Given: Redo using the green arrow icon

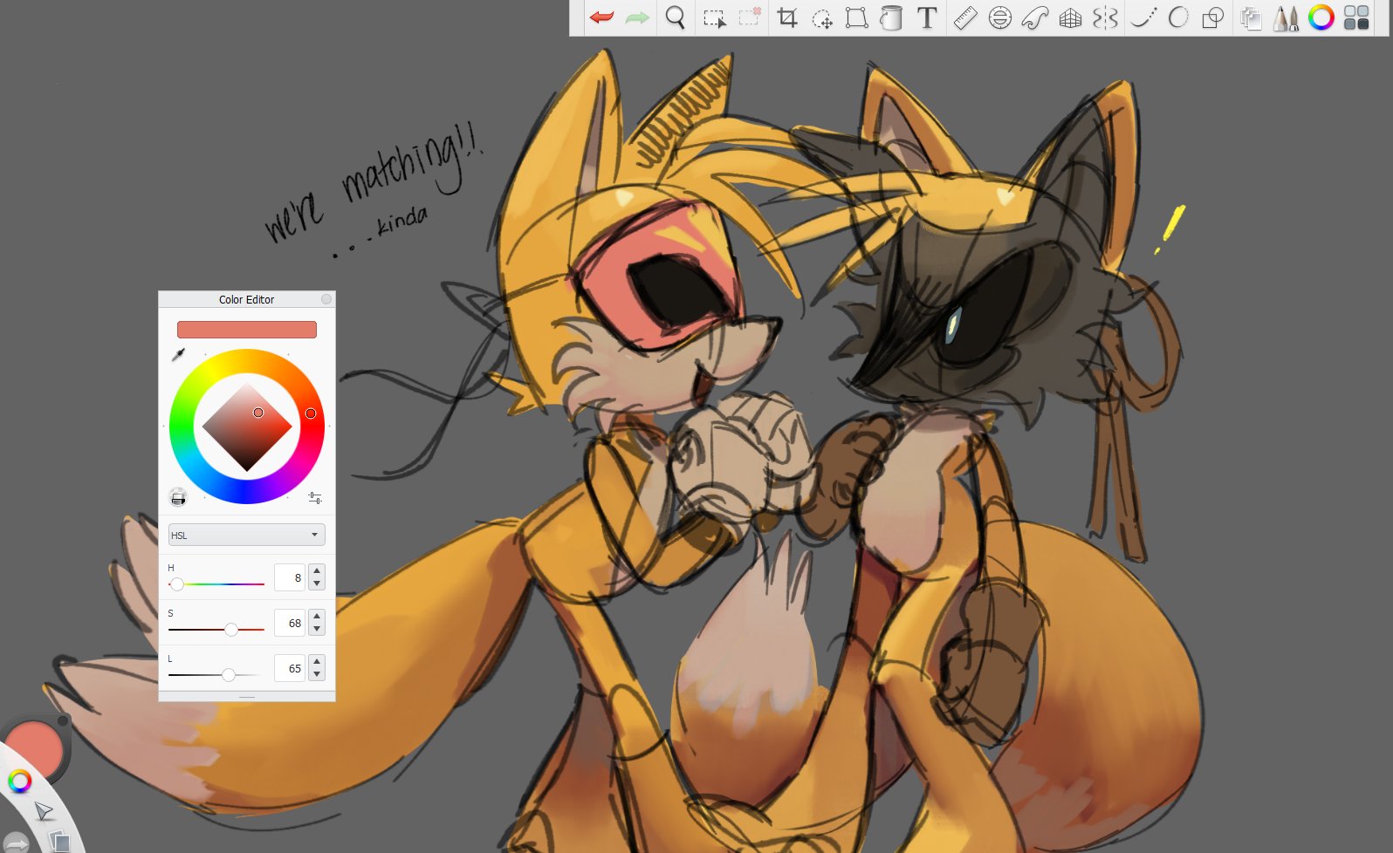Looking at the screenshot, I should pos(638,17).
